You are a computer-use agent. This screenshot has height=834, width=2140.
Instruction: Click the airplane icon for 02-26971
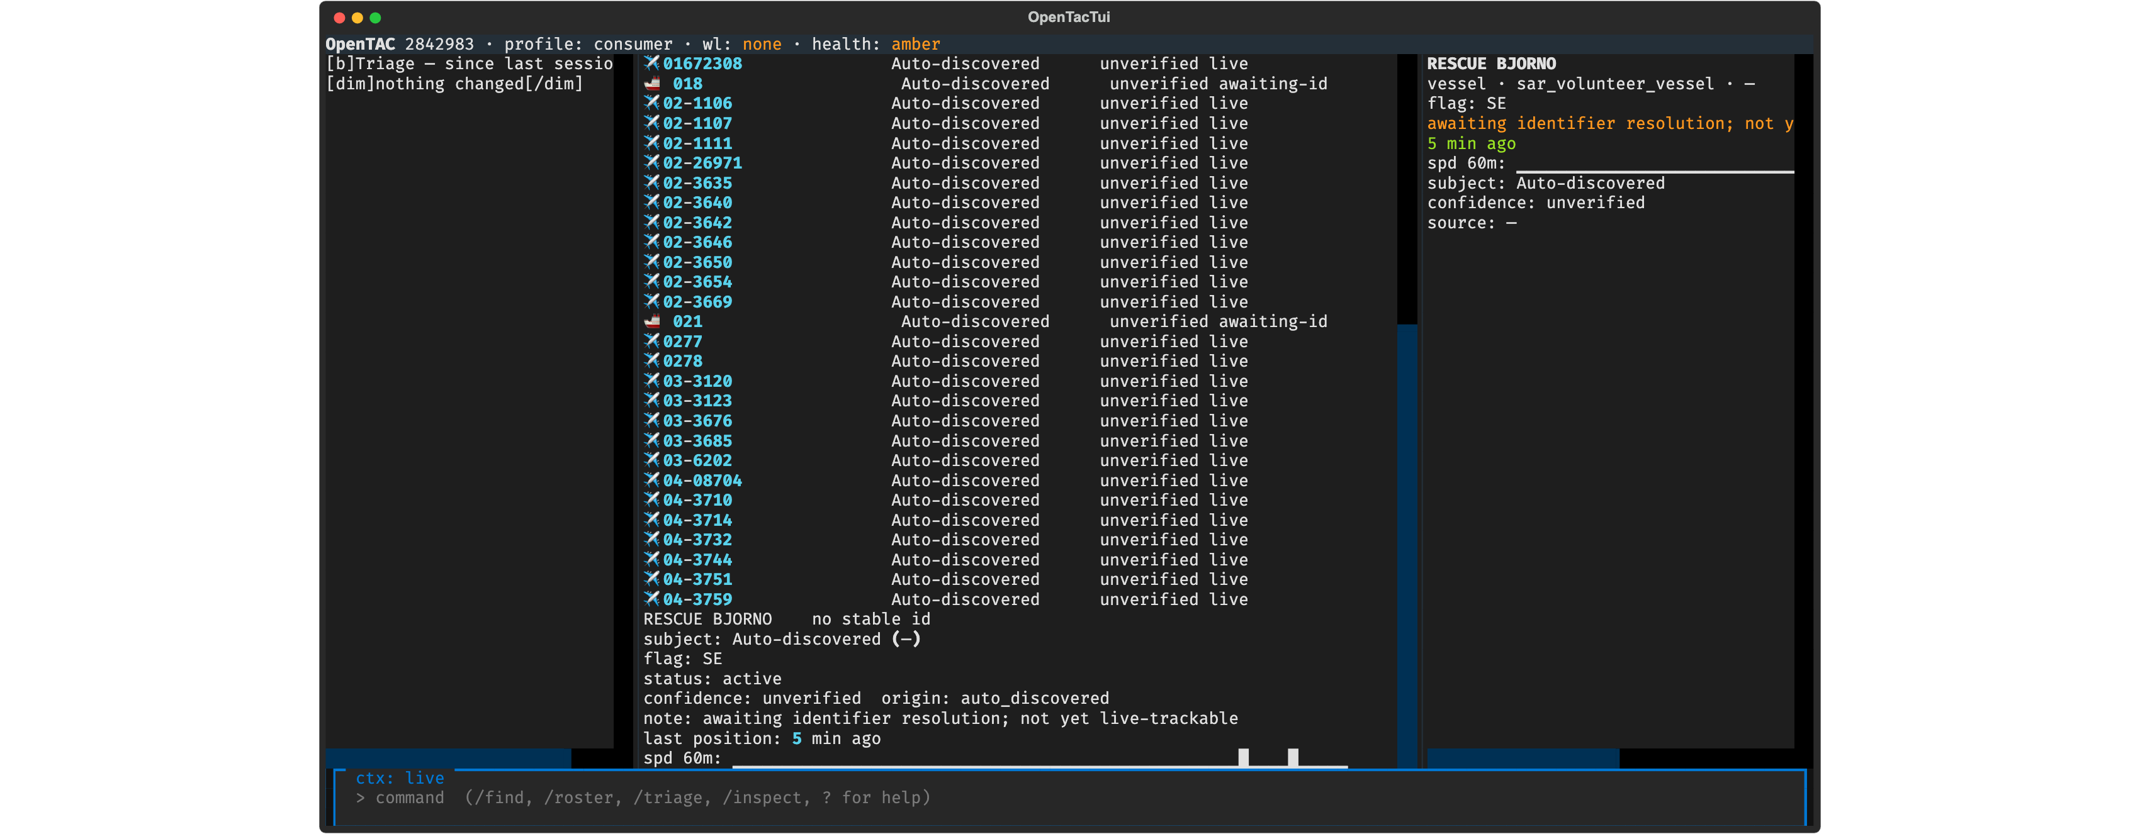pos(652,164)
